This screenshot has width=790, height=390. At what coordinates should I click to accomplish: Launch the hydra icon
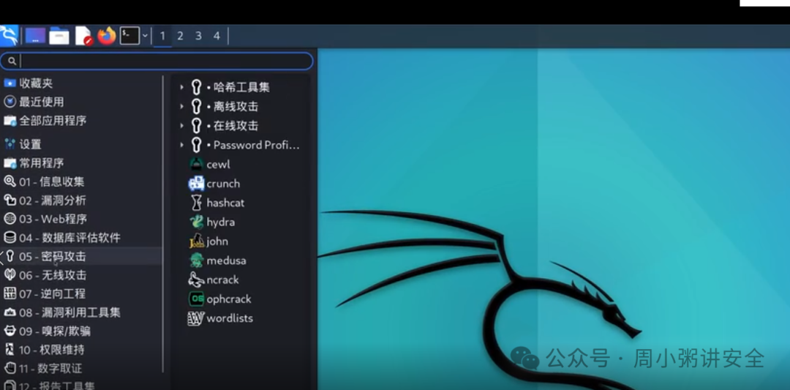coord(196,222)
